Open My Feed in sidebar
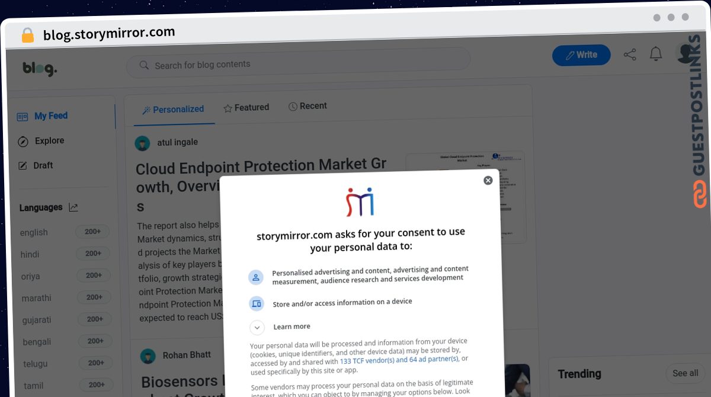The height and width of the screenshot is (397, 711). click(x=43, y=116)
